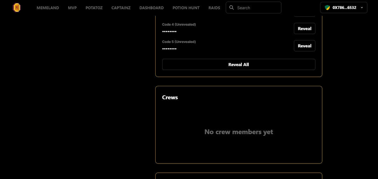The height and width of the screenshot is (179, 378).
Task: Select the Code 5 (Unrevealed) label
Action: [179, 42]
